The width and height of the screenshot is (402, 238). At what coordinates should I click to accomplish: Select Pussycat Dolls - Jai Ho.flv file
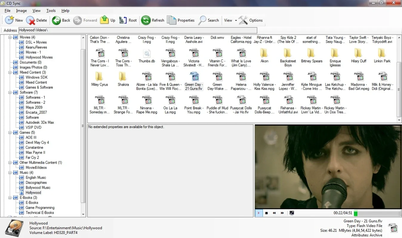241,105
